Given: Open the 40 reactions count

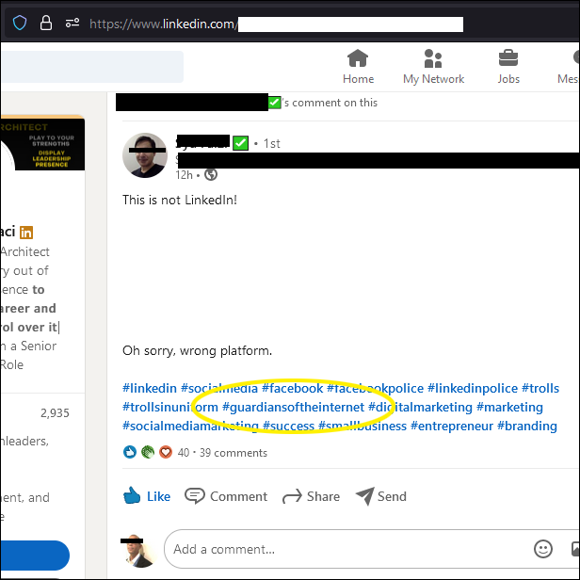Looking at the screenshot, I should tap(184, 452).
